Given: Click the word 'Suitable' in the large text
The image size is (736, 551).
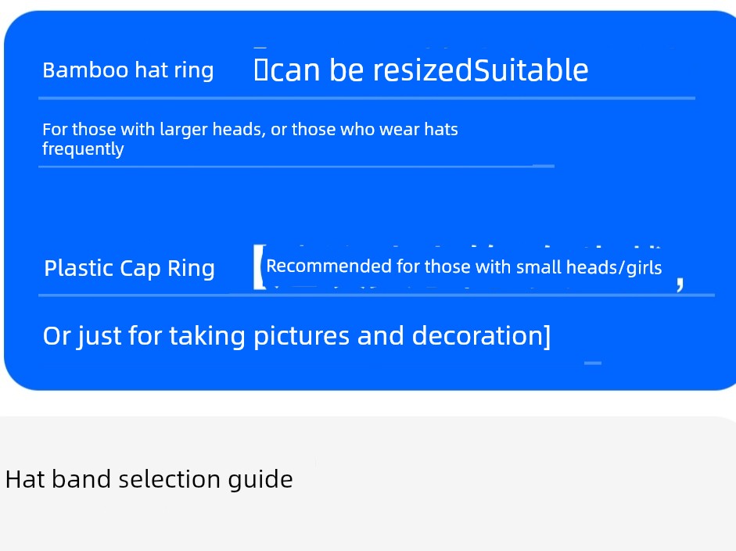Looking at the screenshot, I should 531,70.
